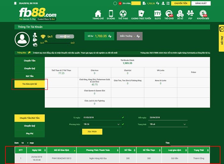The image size is (224, 164).
Task: Open the Xem entries per page dropdown
Action: [x=24, y=143]
